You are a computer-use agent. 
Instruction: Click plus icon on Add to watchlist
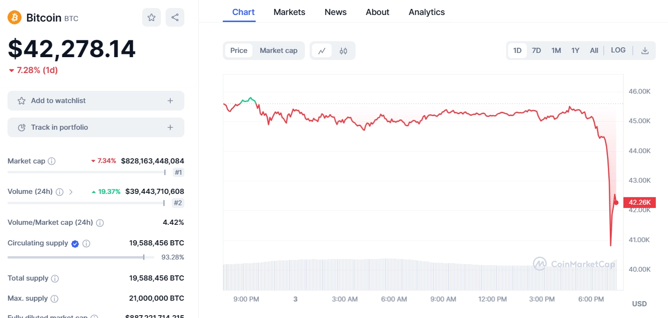[x=170, y=101]
